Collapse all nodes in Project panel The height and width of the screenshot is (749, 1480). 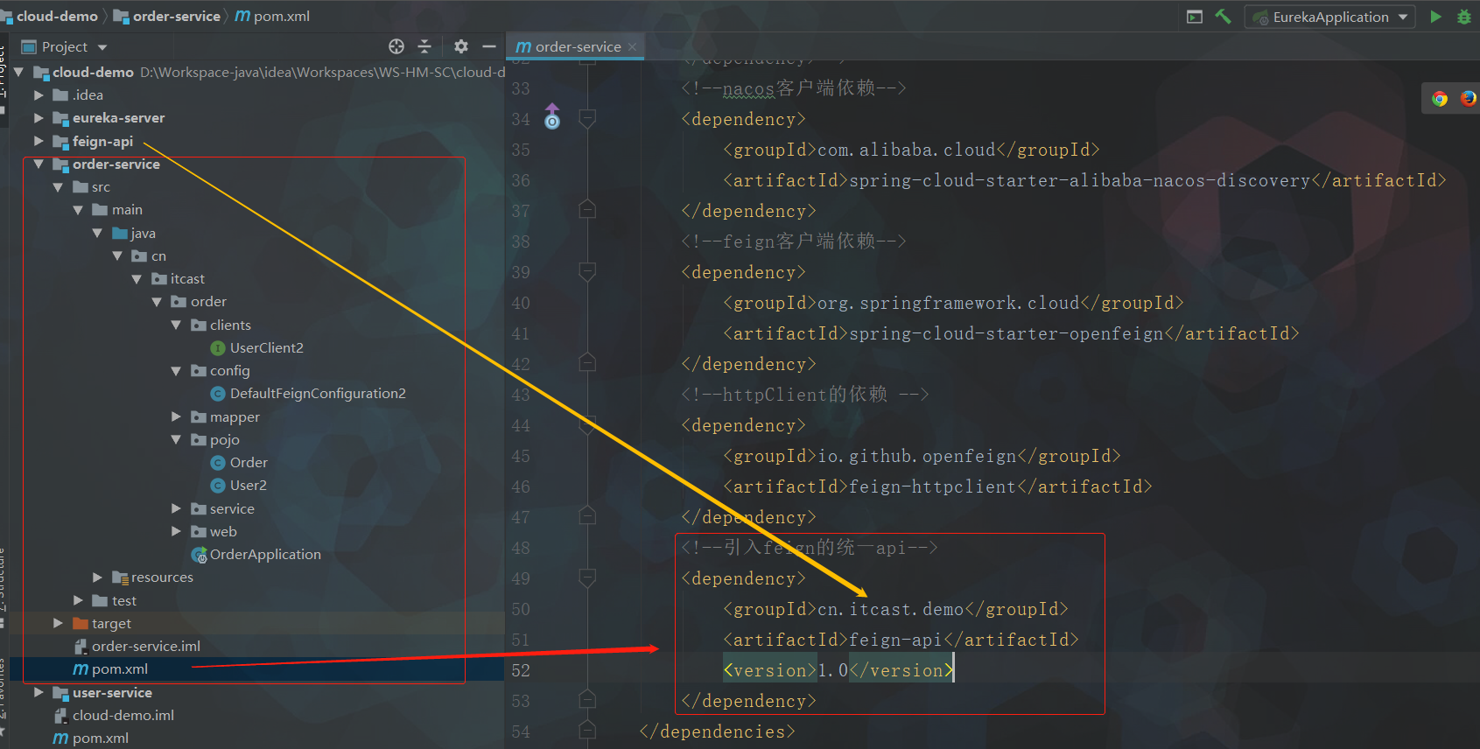pos(424,46)
